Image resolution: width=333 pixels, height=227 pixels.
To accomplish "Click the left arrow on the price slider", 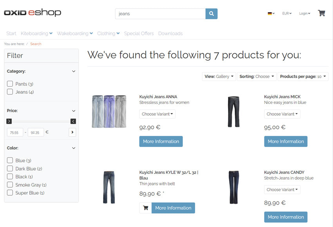I will 8,121.
